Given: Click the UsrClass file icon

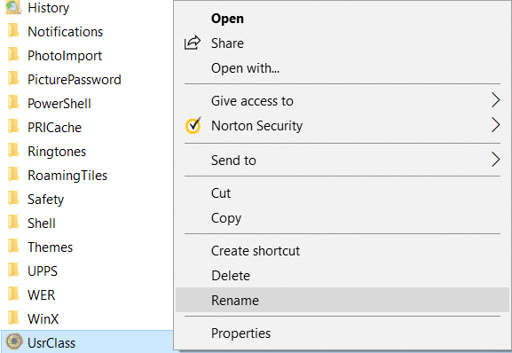Looking at the screenshot, I should tap(14, 341).
